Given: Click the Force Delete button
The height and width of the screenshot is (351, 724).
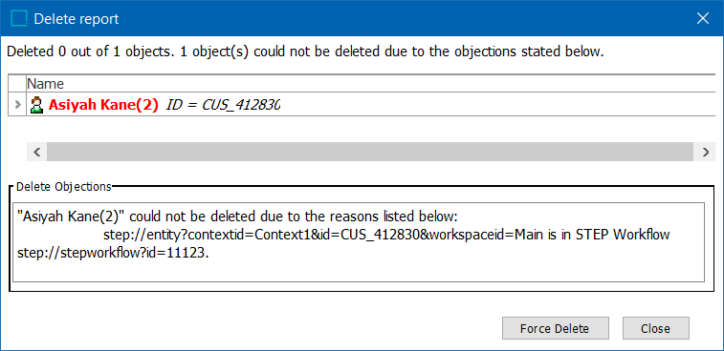Looking at the screenshot, I should (x=555, y=328).
